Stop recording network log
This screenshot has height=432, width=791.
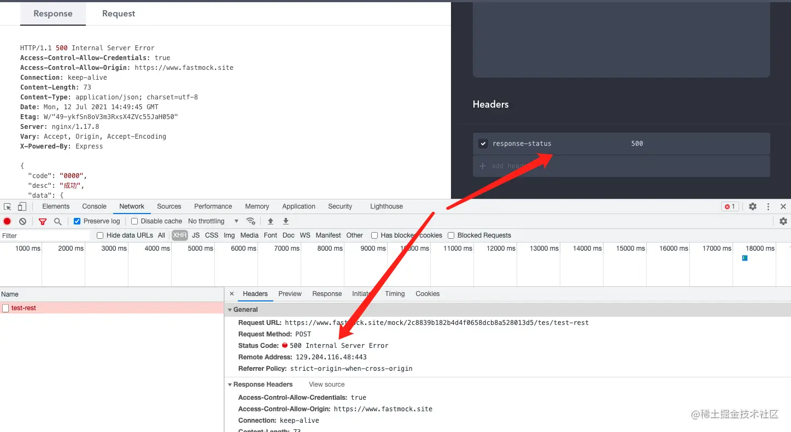coord(7,221)
